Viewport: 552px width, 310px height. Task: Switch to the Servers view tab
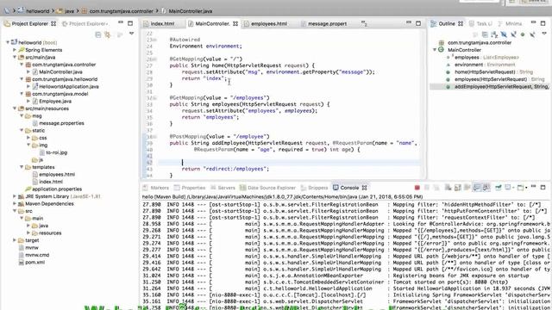223,188
